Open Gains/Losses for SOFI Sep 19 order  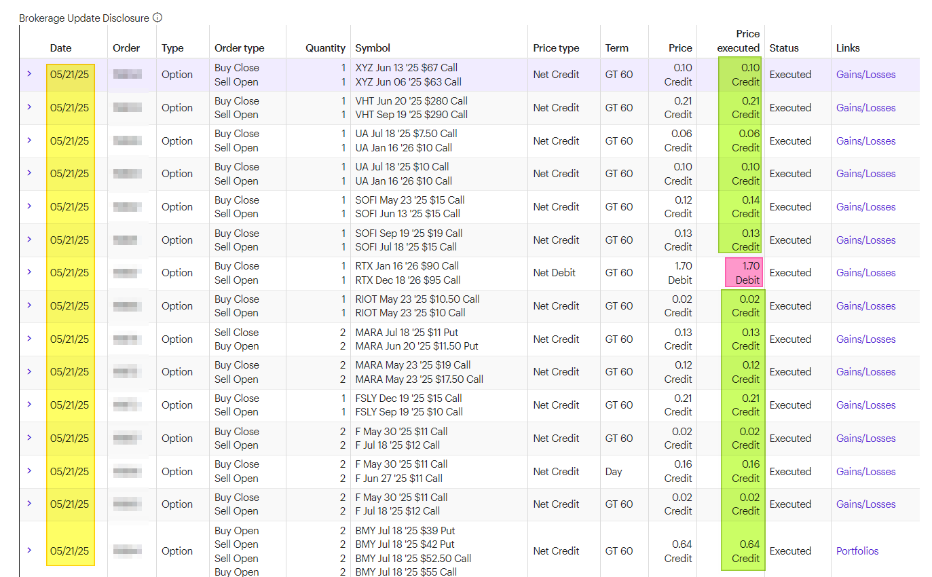865,240
